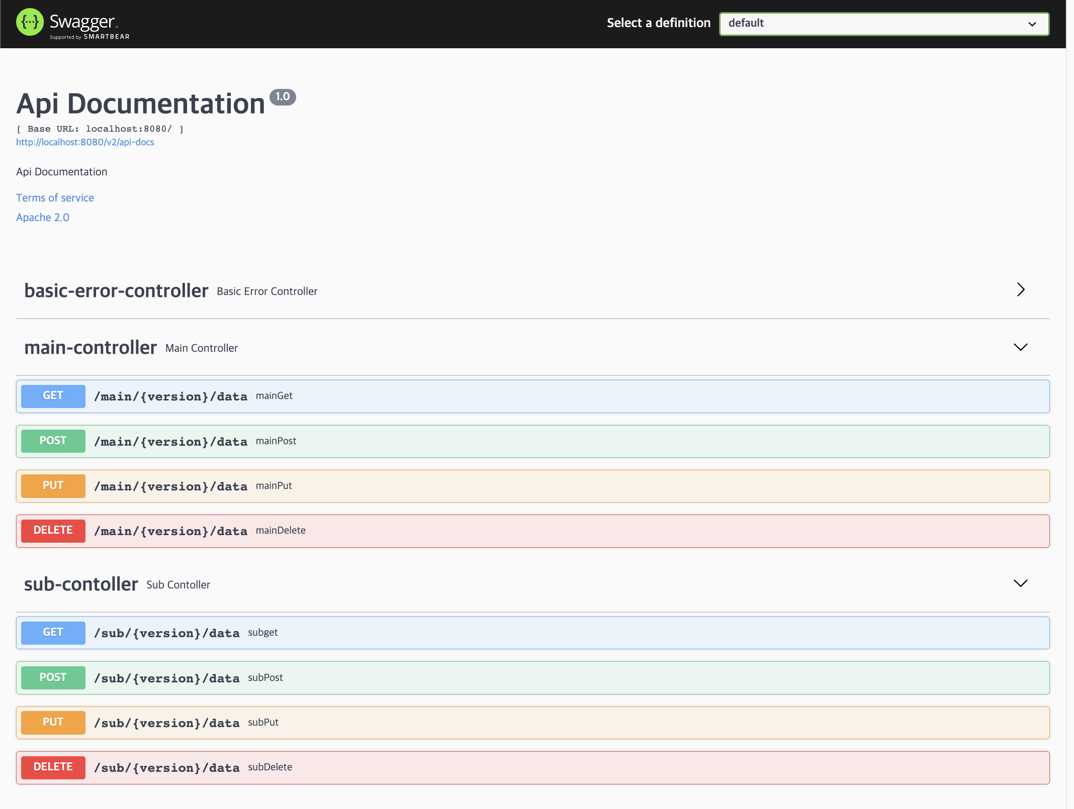Collapse the sub-contoller section chevron
Screen dimensions: 1074x809
(x=1020, y=583)
